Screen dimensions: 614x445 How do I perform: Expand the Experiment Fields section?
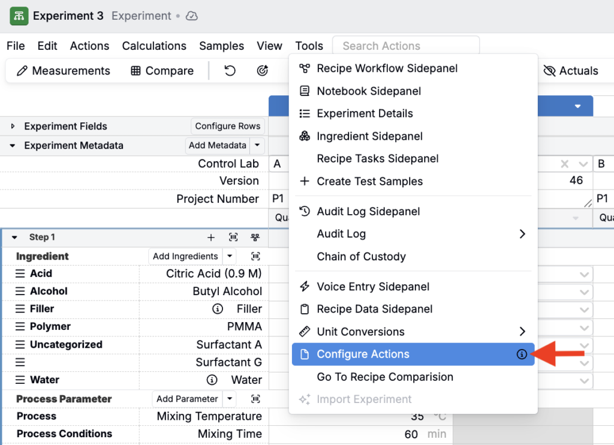[x=13, y=127]
